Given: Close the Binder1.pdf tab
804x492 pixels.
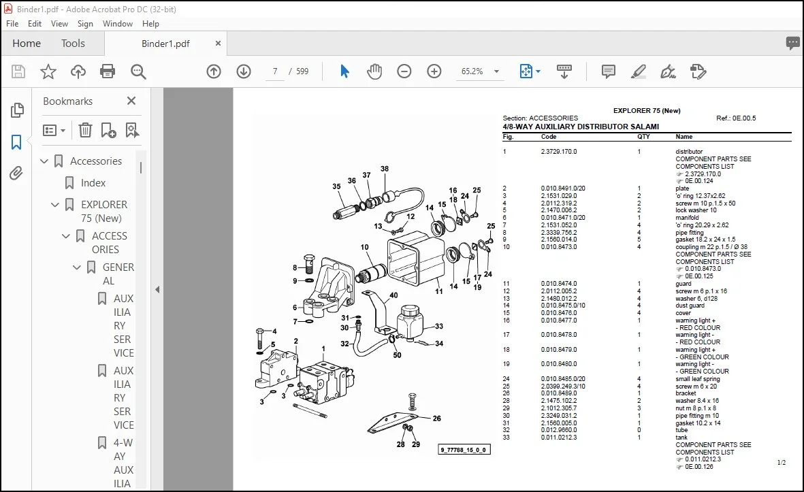Looking at the screenshot, I should click(218, 44).
